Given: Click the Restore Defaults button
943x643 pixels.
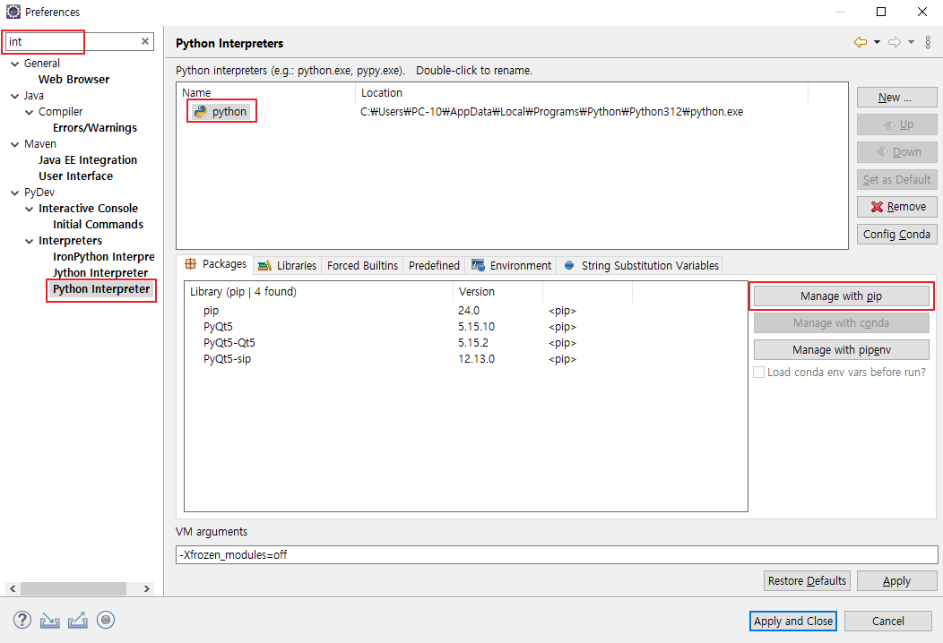Looking at the screenshot, I should point(807,580).
